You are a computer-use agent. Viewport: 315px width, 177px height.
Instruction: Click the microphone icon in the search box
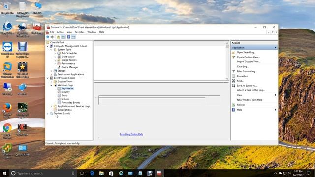pyautogui.click(x=73, y=173)
